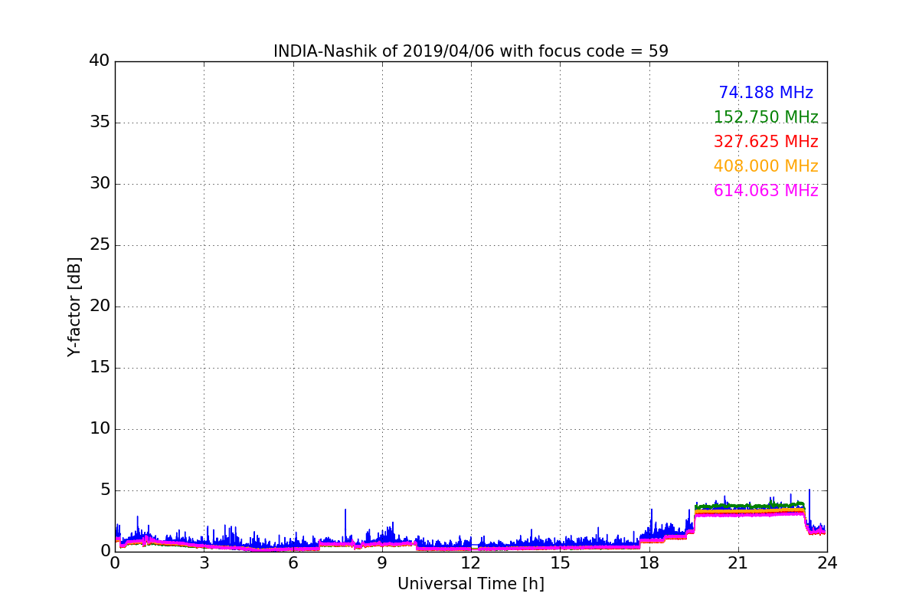The width and height of the screenshot is (919, 613).
Task: Select the 74.188 MHz legend label
Action: (766, 93)
